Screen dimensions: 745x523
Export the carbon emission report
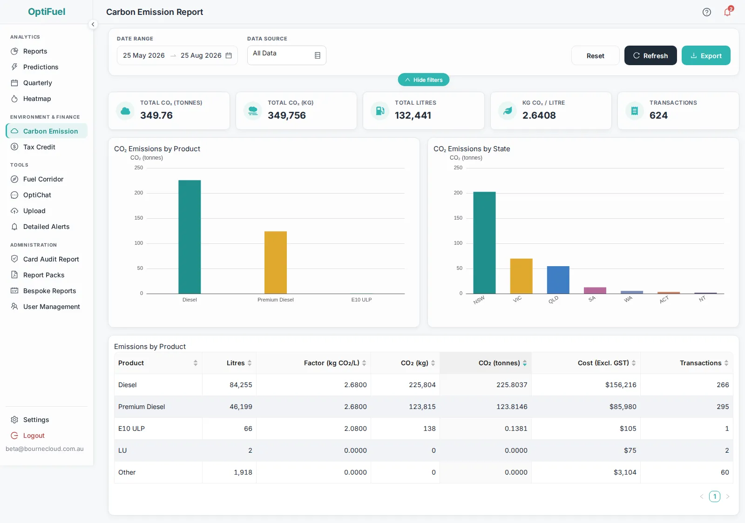[x=706, y=55]
